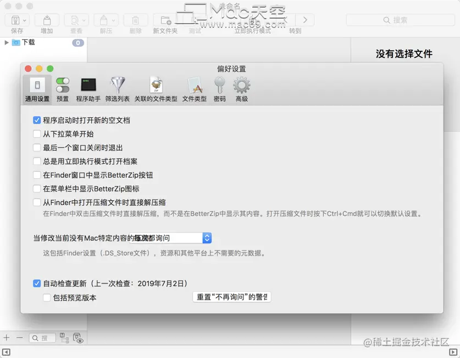The image size is (460, 358).
Task: Enable 包括预览版本 checkbox
Action: (x=47, y=298)
